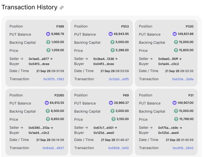Click Tether icon next to 15,799.00 price
This screenshot has height=157, width=204.
click(176, 119)
